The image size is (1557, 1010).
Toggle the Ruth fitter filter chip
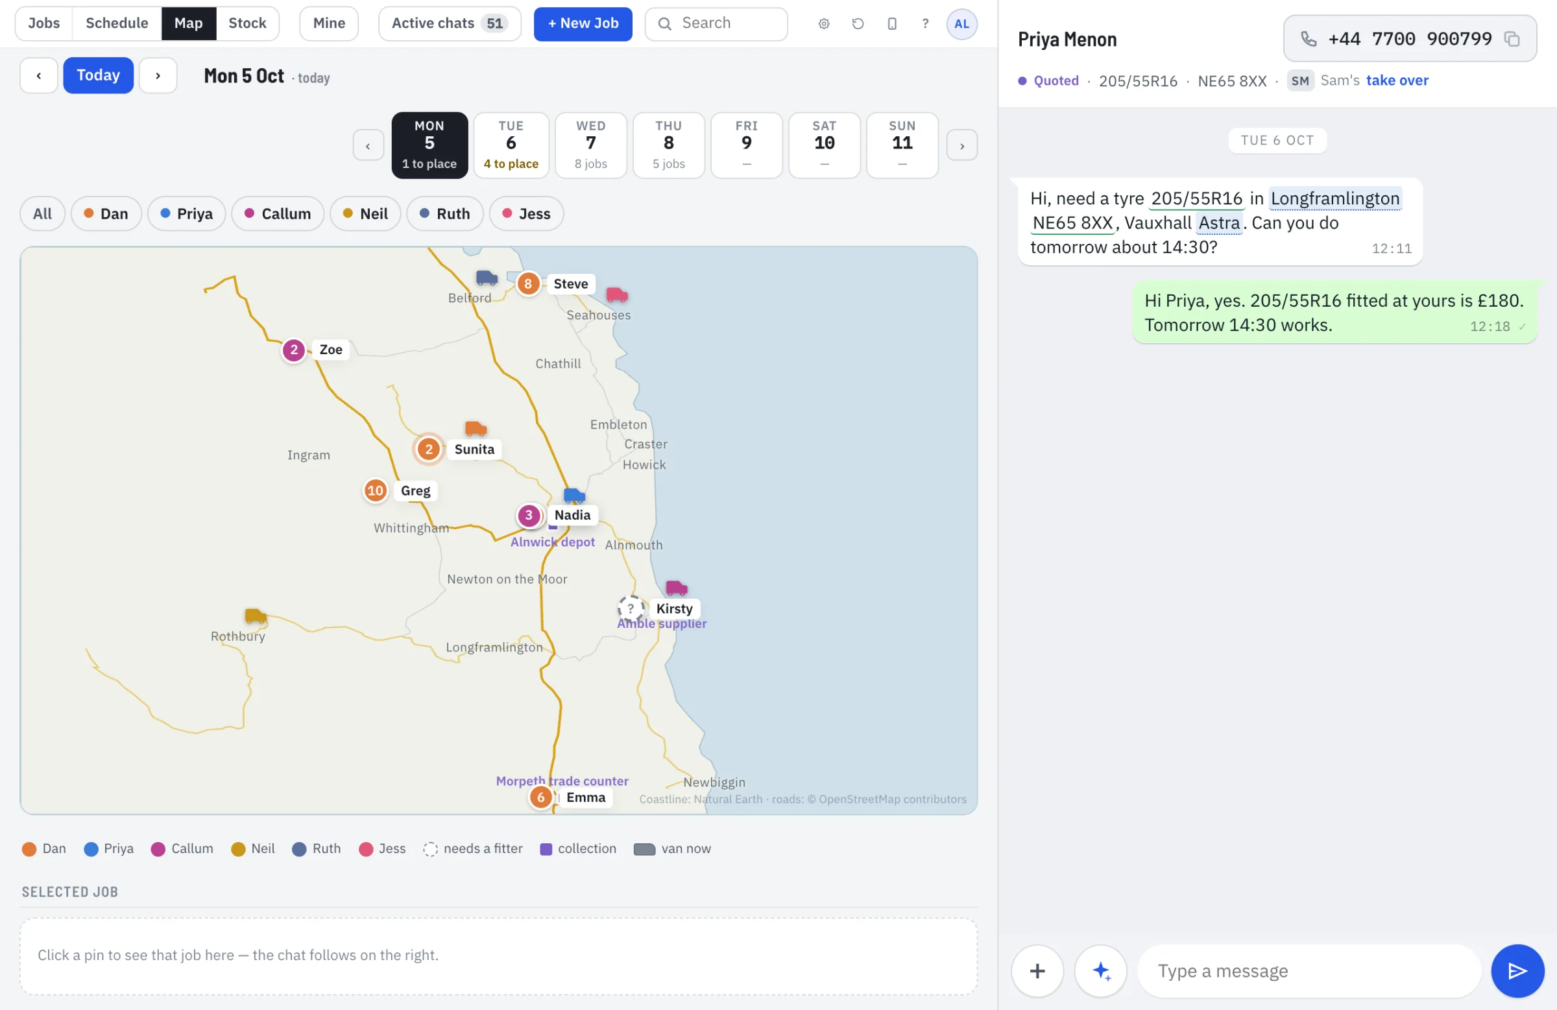pos(445,214)
